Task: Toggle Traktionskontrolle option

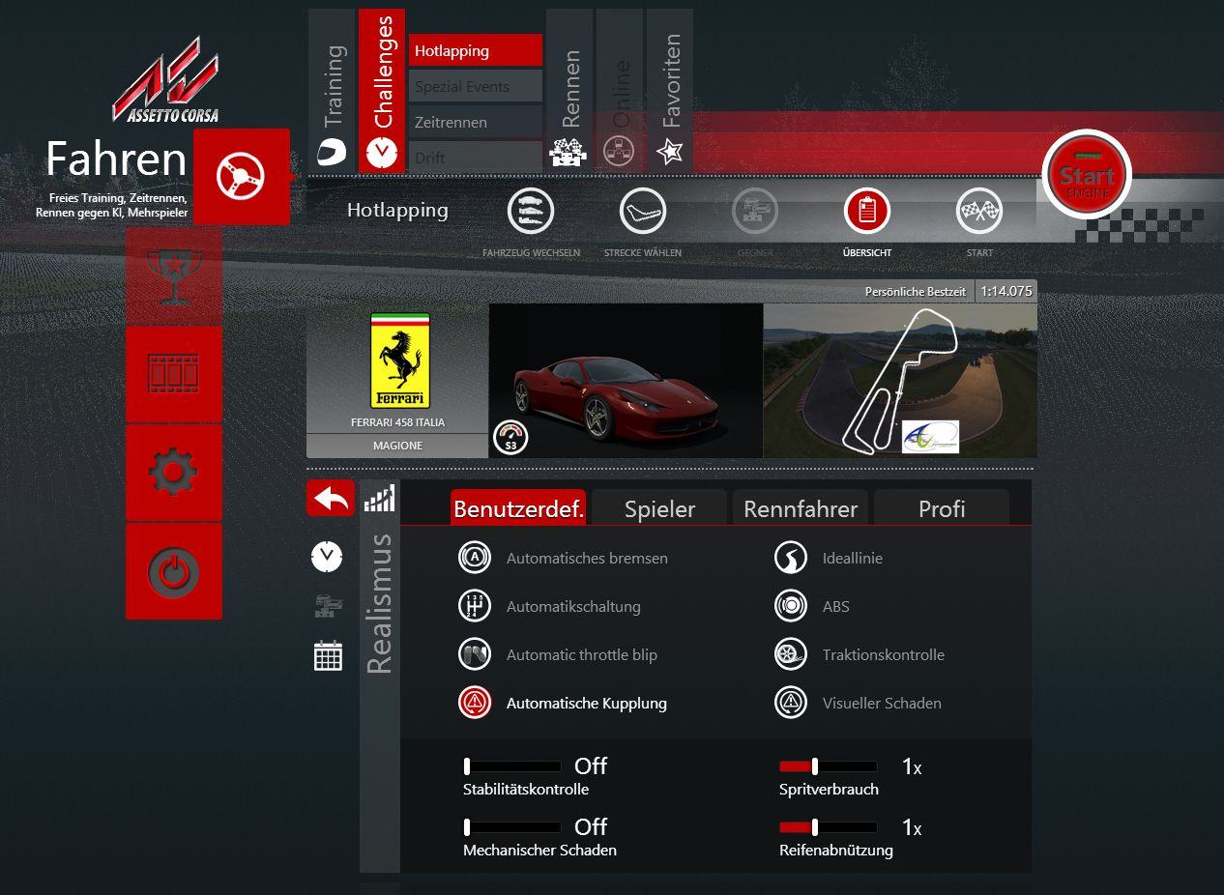Action: tap(791, 654)
